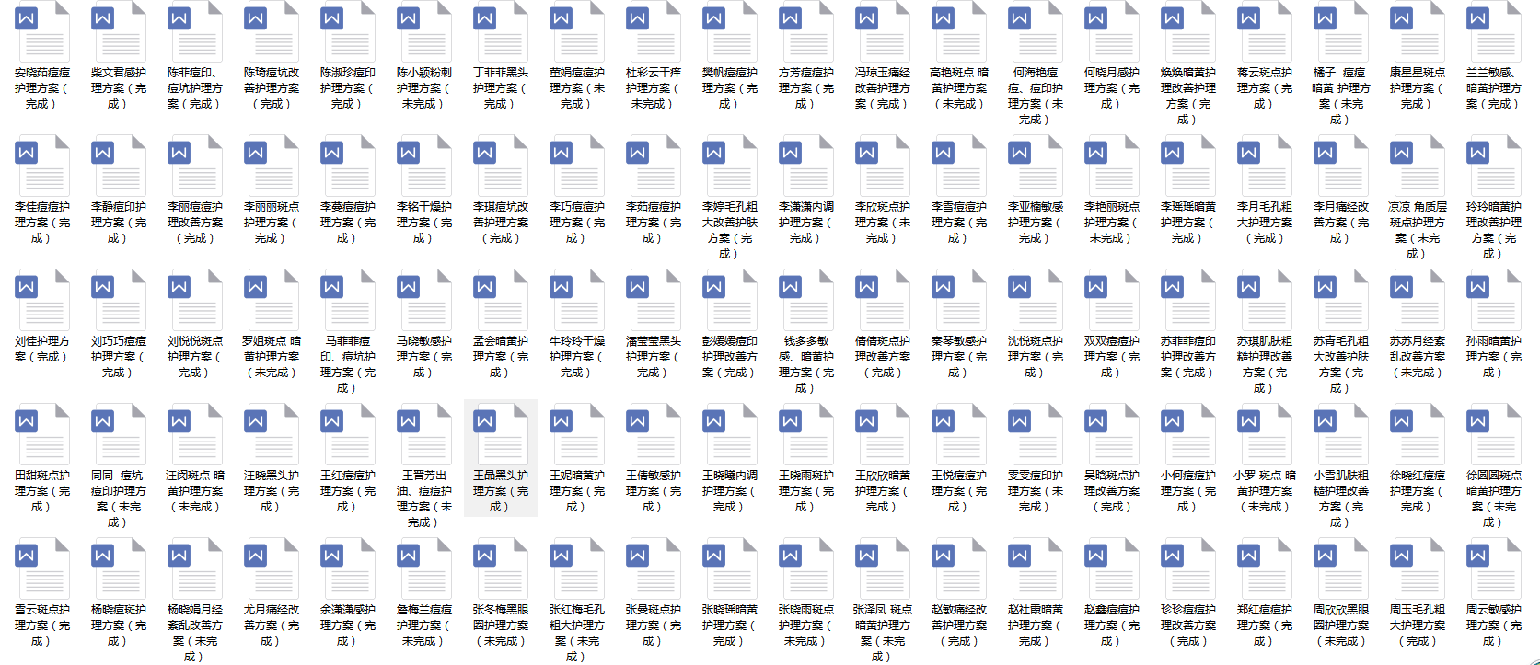Select the label 焕焕暗黄护理改善护理方案(完成)
Viewport: 1540px width, 665px height.
(x=1187, y=96)
